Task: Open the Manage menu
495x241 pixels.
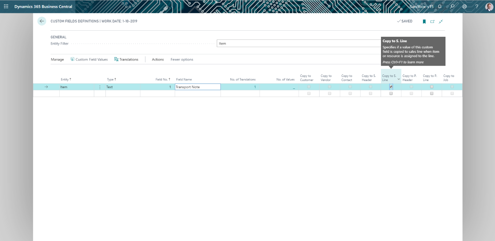Action: pyautogui.click(x=57, y=60)
